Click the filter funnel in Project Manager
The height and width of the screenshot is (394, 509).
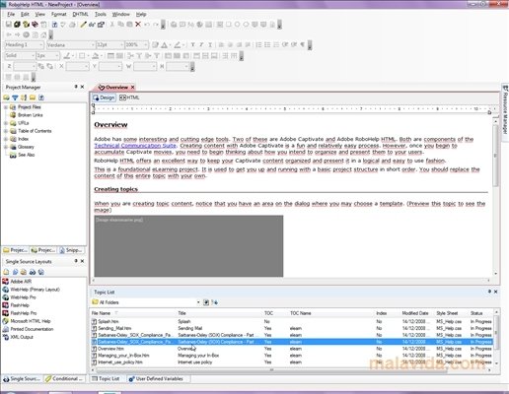15,98
